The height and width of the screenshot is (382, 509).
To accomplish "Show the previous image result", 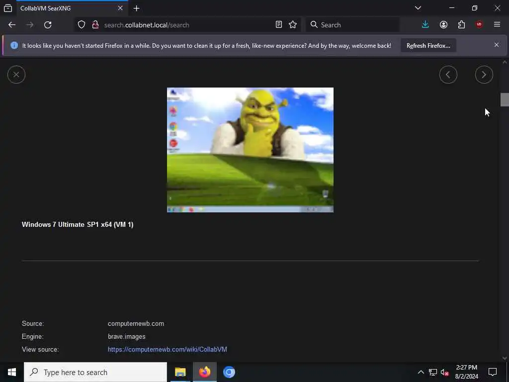I will [448, 75].
